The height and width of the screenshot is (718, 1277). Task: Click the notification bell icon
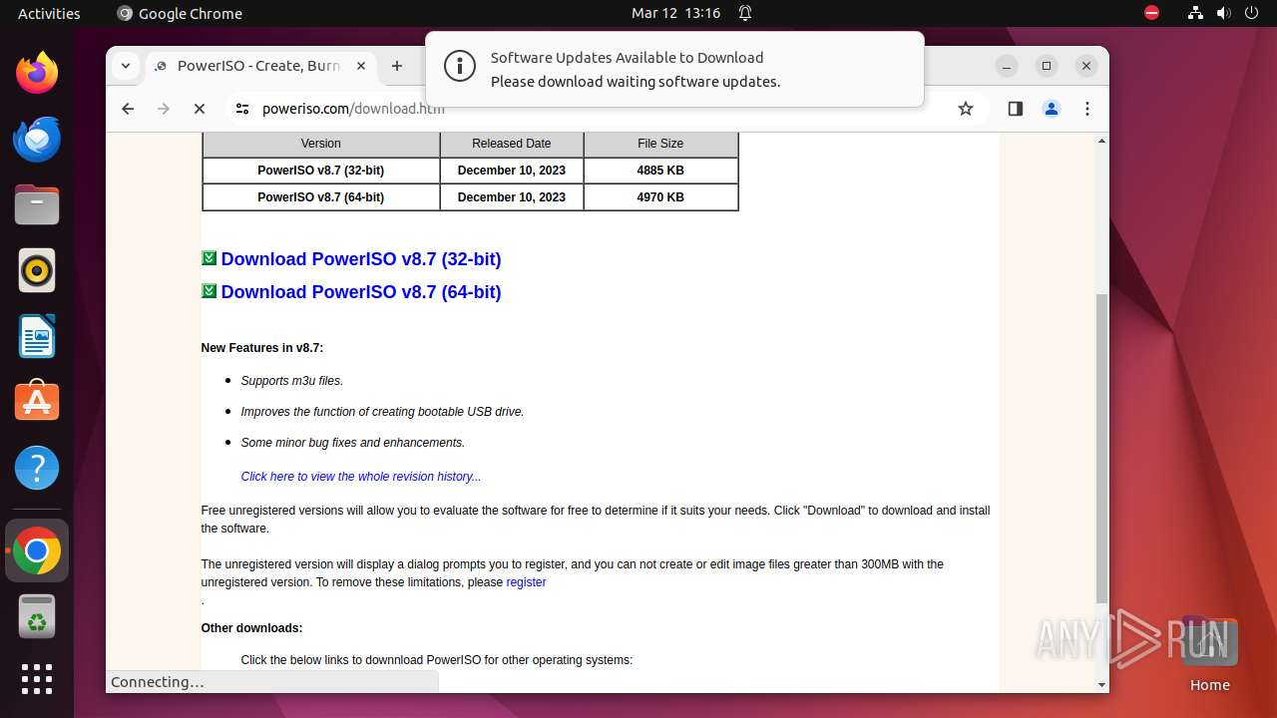point(744,13)
